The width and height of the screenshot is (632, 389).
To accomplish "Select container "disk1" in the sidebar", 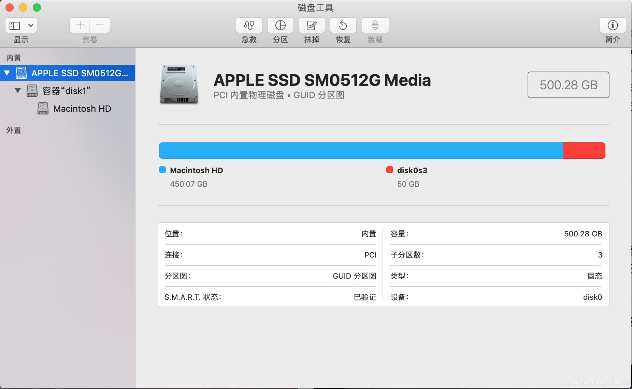I will pos(68,91).
